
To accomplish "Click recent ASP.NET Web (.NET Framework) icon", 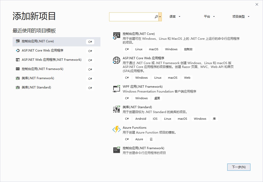I will point(18,60).
